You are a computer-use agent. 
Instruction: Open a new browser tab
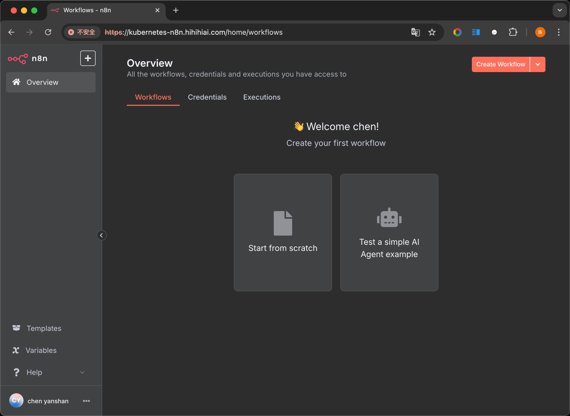point(176,10)
